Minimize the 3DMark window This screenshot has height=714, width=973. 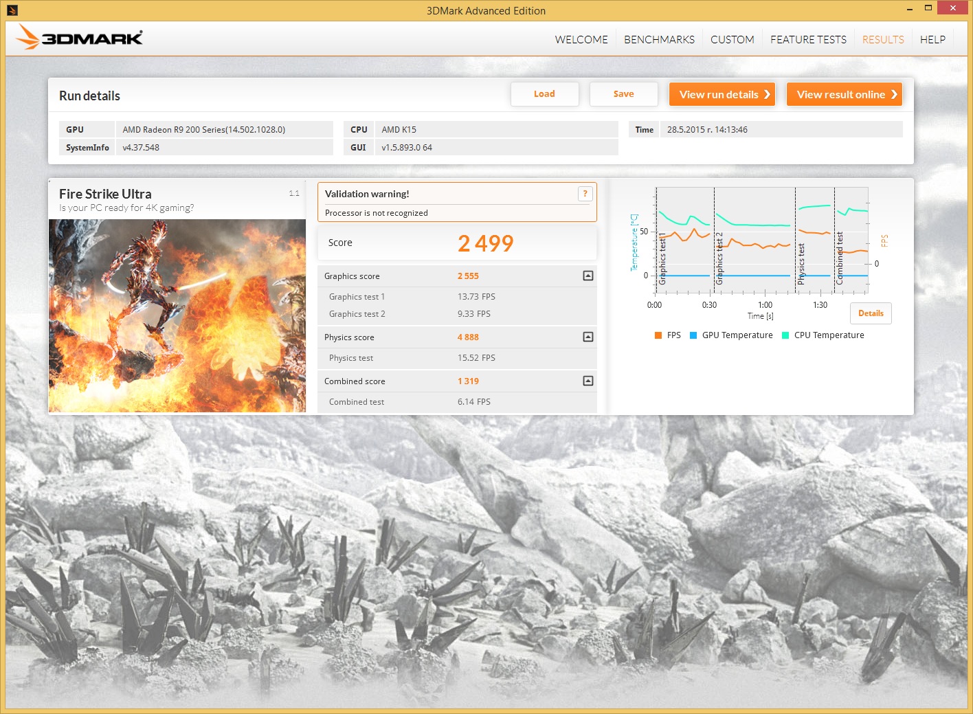[910, 9]
